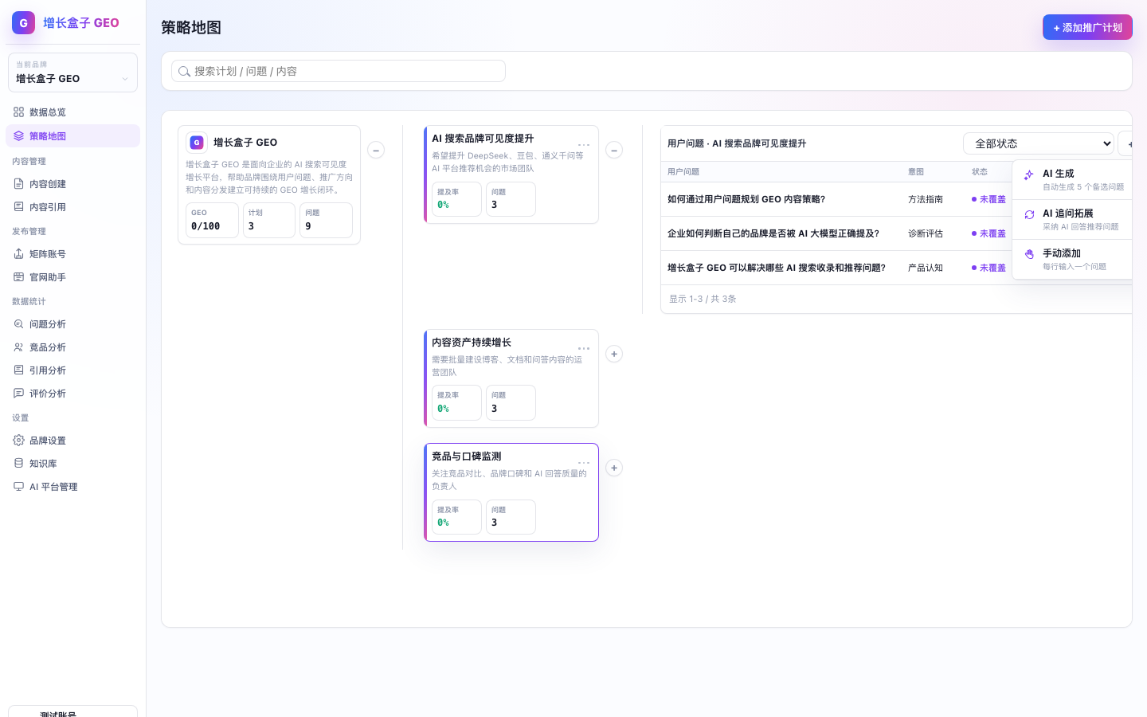The image size is (1147, 717).
Task: Click 未覆盖 status in 方法指南 row
Action: tap(988, 199)
